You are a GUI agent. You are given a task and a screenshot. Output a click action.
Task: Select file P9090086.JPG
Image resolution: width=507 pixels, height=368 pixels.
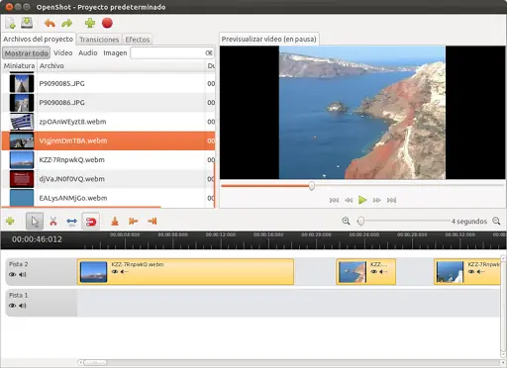pyautogui.click(x=108, y=103)
